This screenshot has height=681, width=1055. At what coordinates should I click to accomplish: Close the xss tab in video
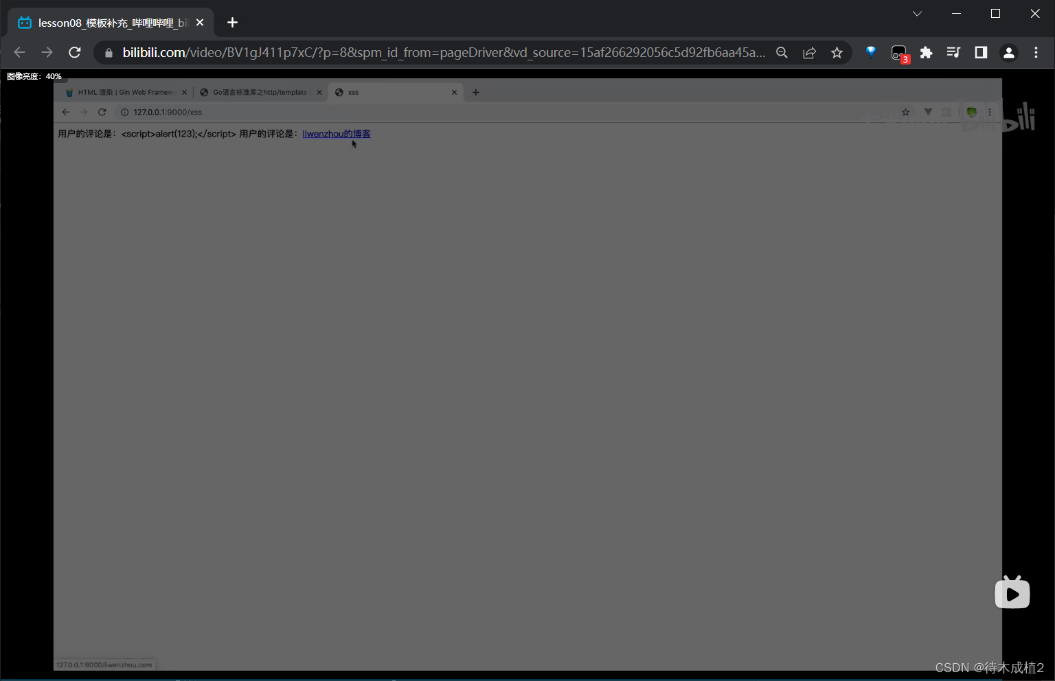pos(454,93)
